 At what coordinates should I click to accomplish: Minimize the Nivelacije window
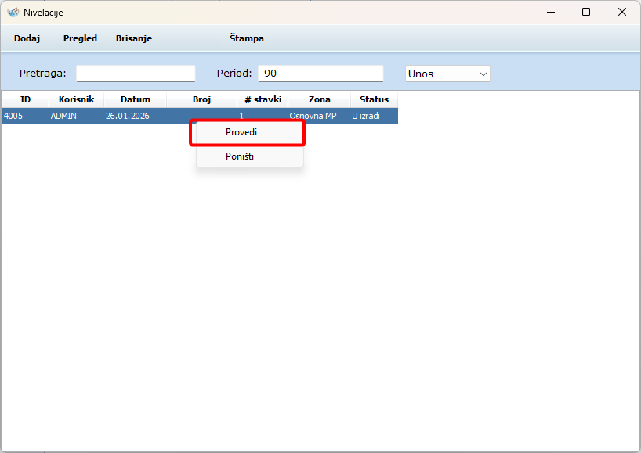pos(550,13)
